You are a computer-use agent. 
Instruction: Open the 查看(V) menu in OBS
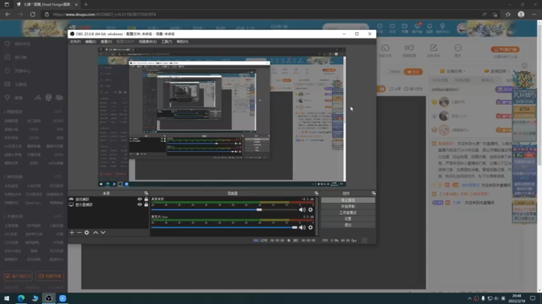(x=106, y=42)
